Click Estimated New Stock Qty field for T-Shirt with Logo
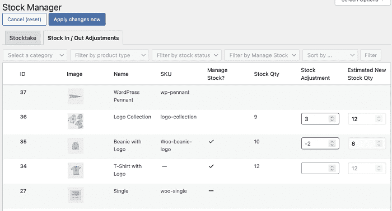The height and width of the screenshot is (211, 392). click(367, 168)
